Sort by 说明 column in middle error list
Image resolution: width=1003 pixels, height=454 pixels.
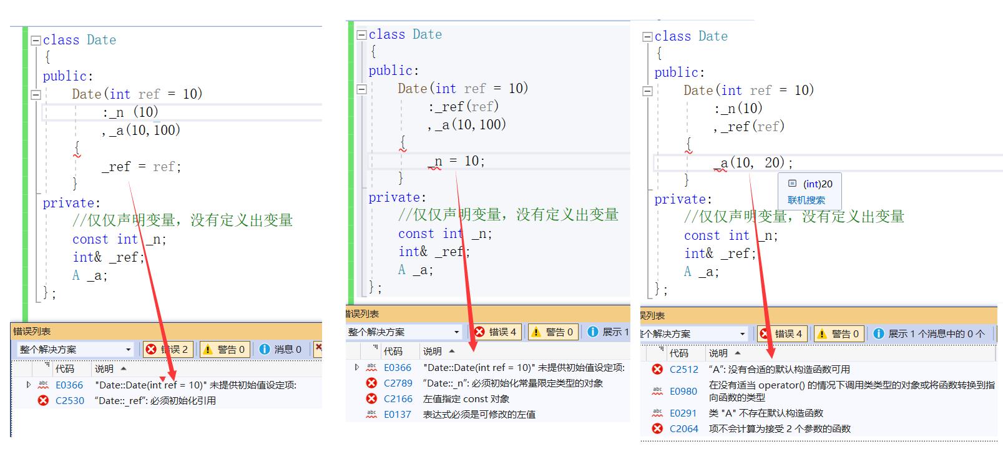(433, 351)
